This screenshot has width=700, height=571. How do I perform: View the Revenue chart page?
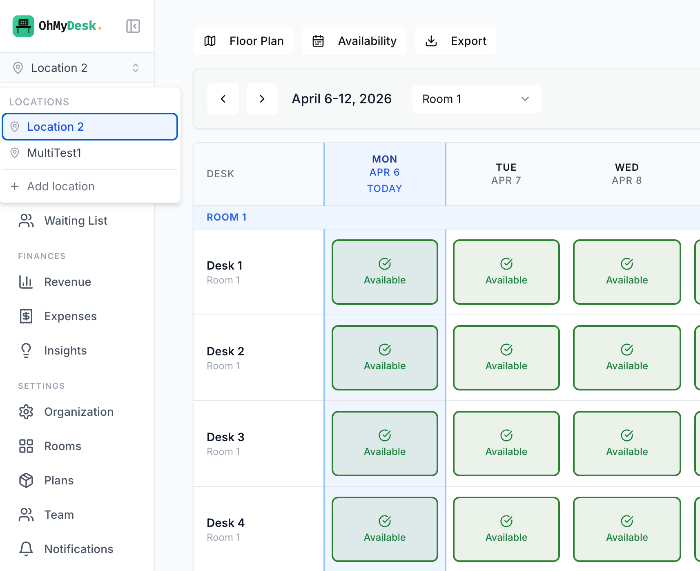(67, 282)
